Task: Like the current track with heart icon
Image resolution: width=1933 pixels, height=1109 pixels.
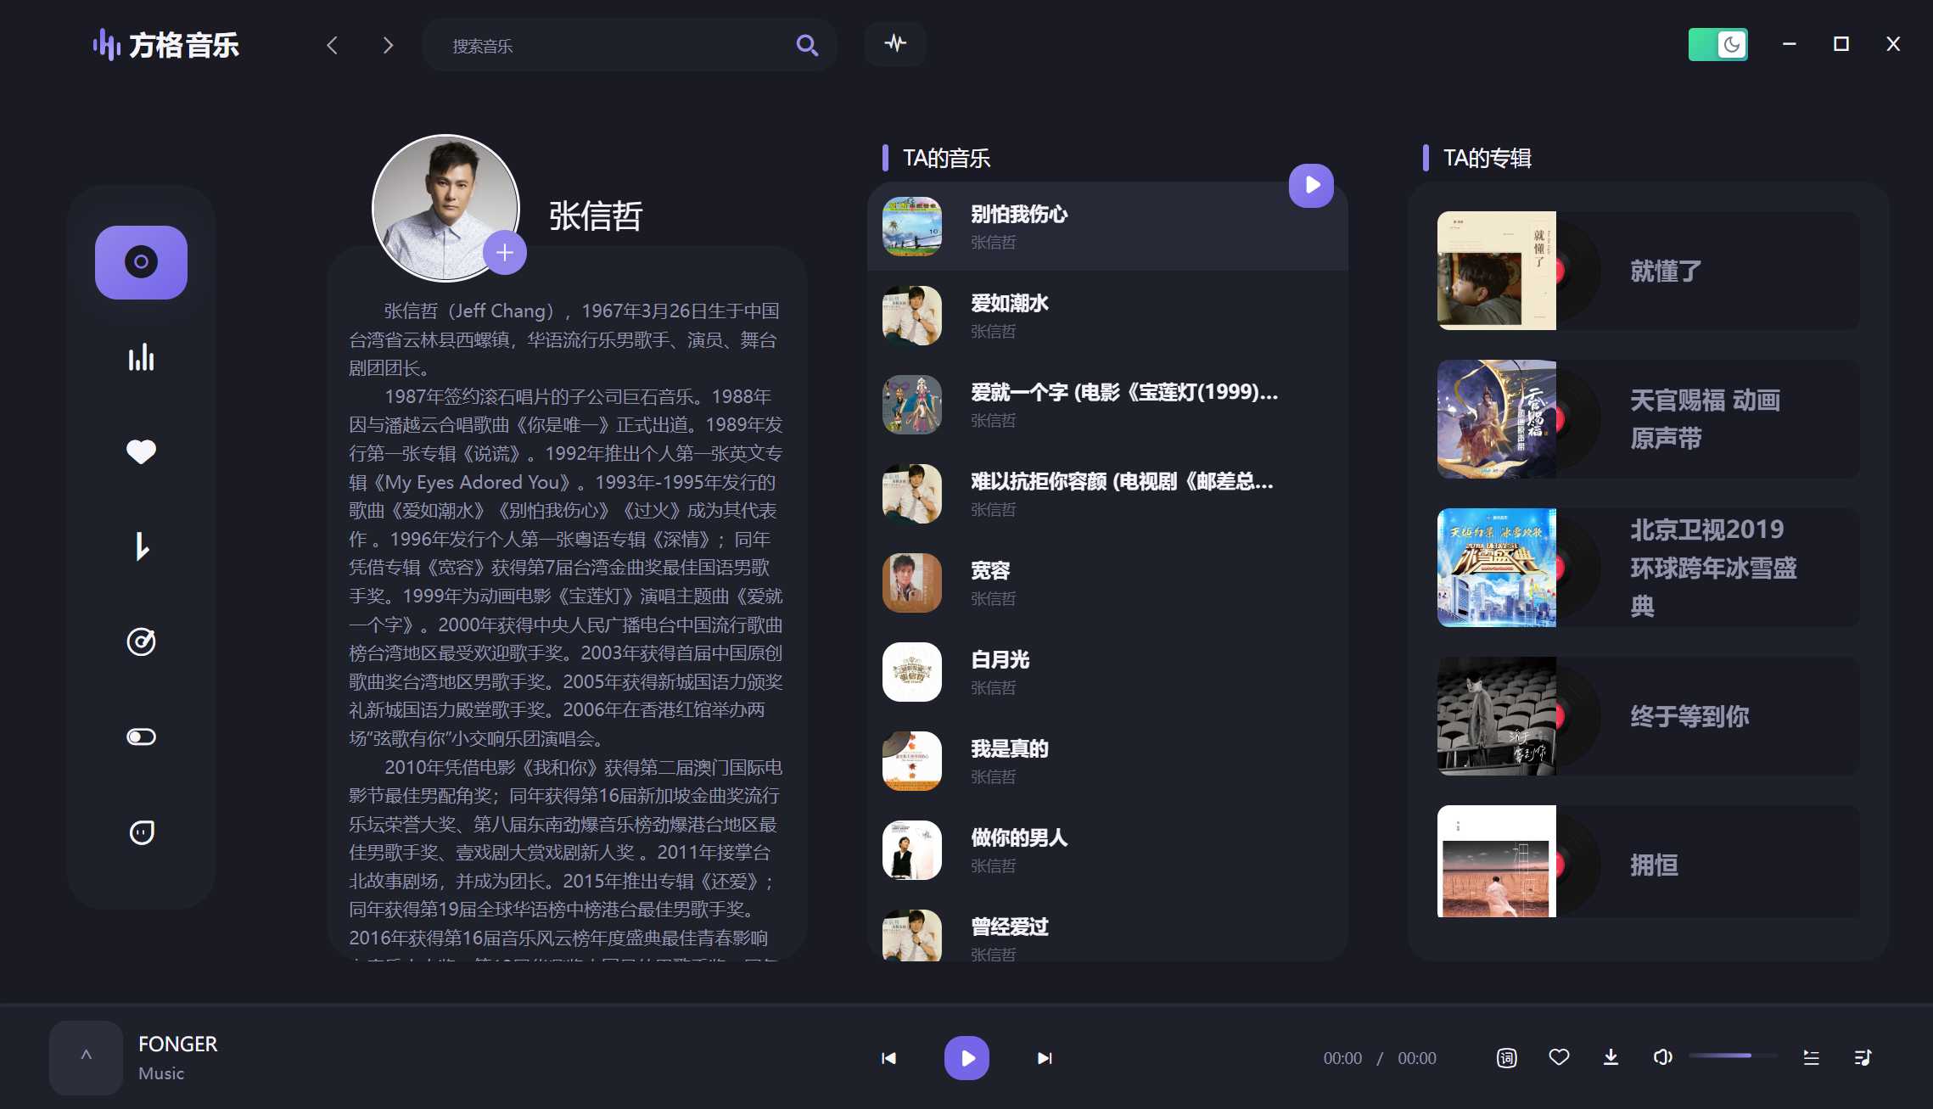Action: point(1559,1057)
